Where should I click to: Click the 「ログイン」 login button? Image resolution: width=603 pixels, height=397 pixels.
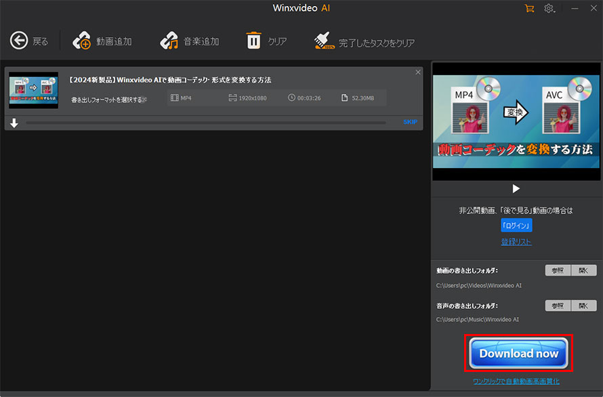click(x=516, y=226)
